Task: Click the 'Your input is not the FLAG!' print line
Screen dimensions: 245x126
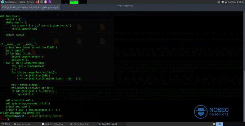Action: click(x=31, y=47)
